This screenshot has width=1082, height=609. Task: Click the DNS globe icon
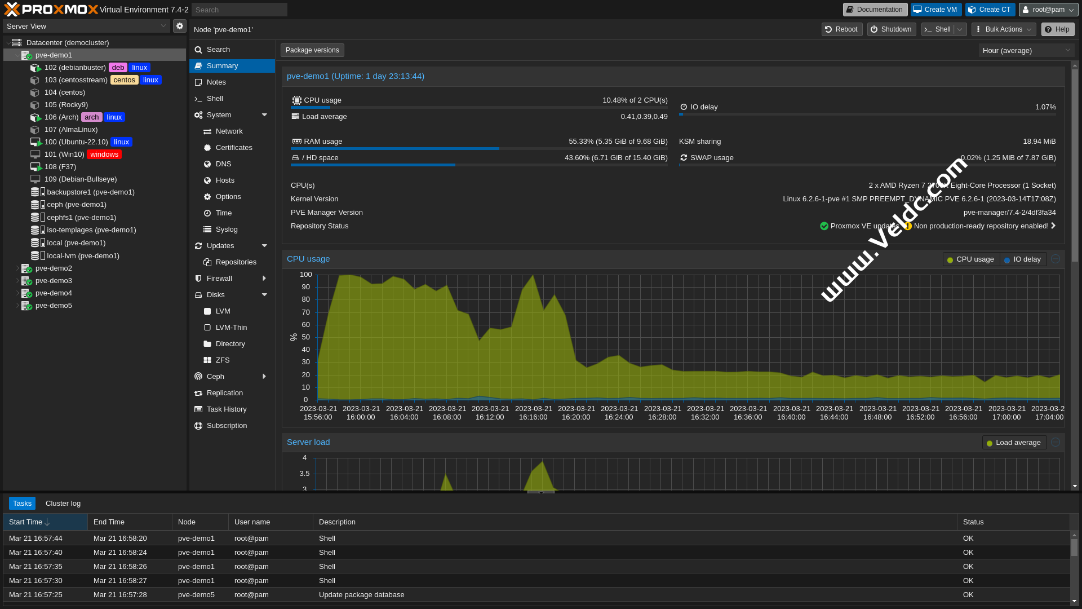[207, 164]
